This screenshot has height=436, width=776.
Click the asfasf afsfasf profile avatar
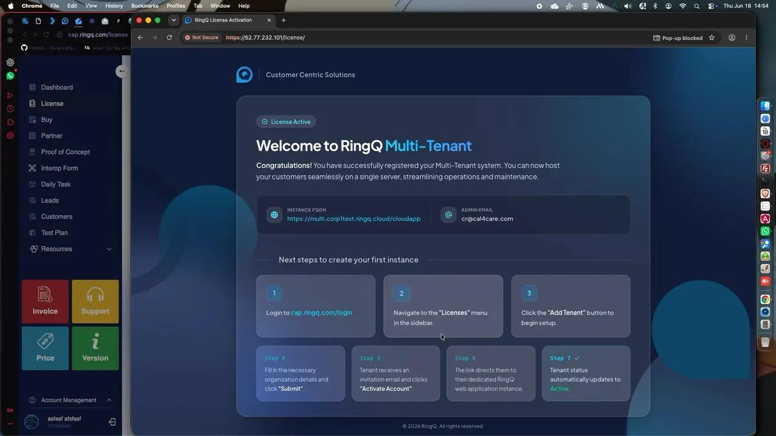point(31,422)
